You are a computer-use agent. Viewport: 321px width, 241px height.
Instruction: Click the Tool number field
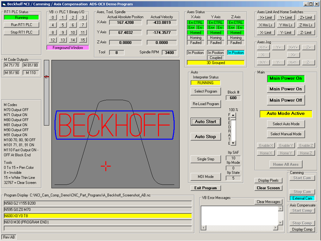(117, 53)
